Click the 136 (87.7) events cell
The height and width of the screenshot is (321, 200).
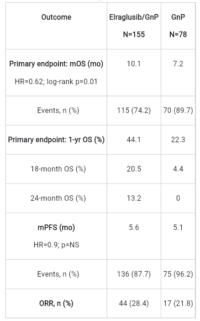click(x=134, y=274)
